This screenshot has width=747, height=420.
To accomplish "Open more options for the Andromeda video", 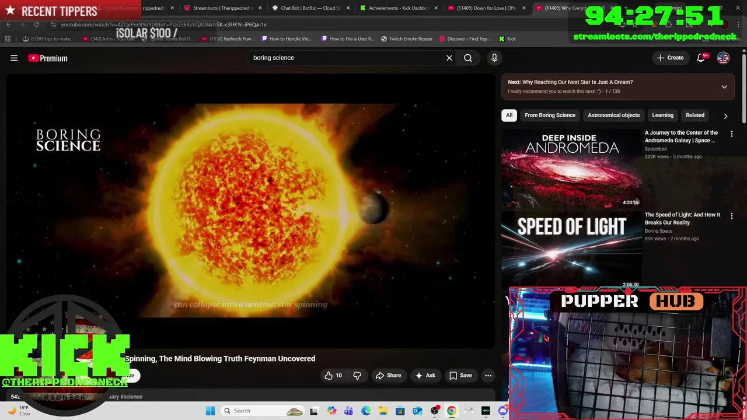I will pos(732,134).
